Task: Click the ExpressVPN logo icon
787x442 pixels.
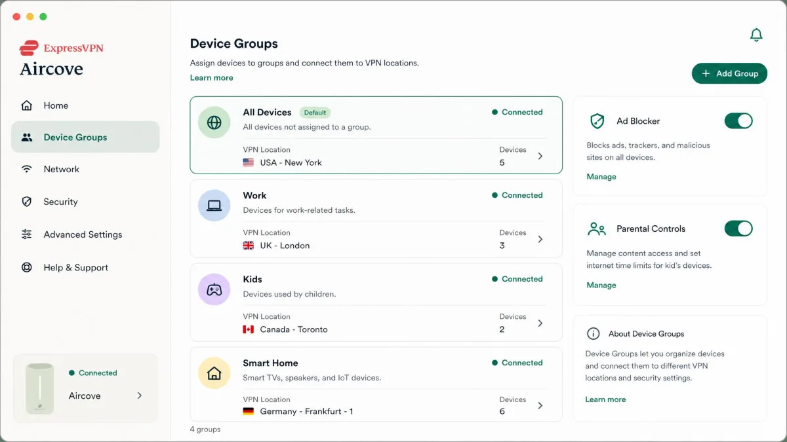Action: coord(29,48)
